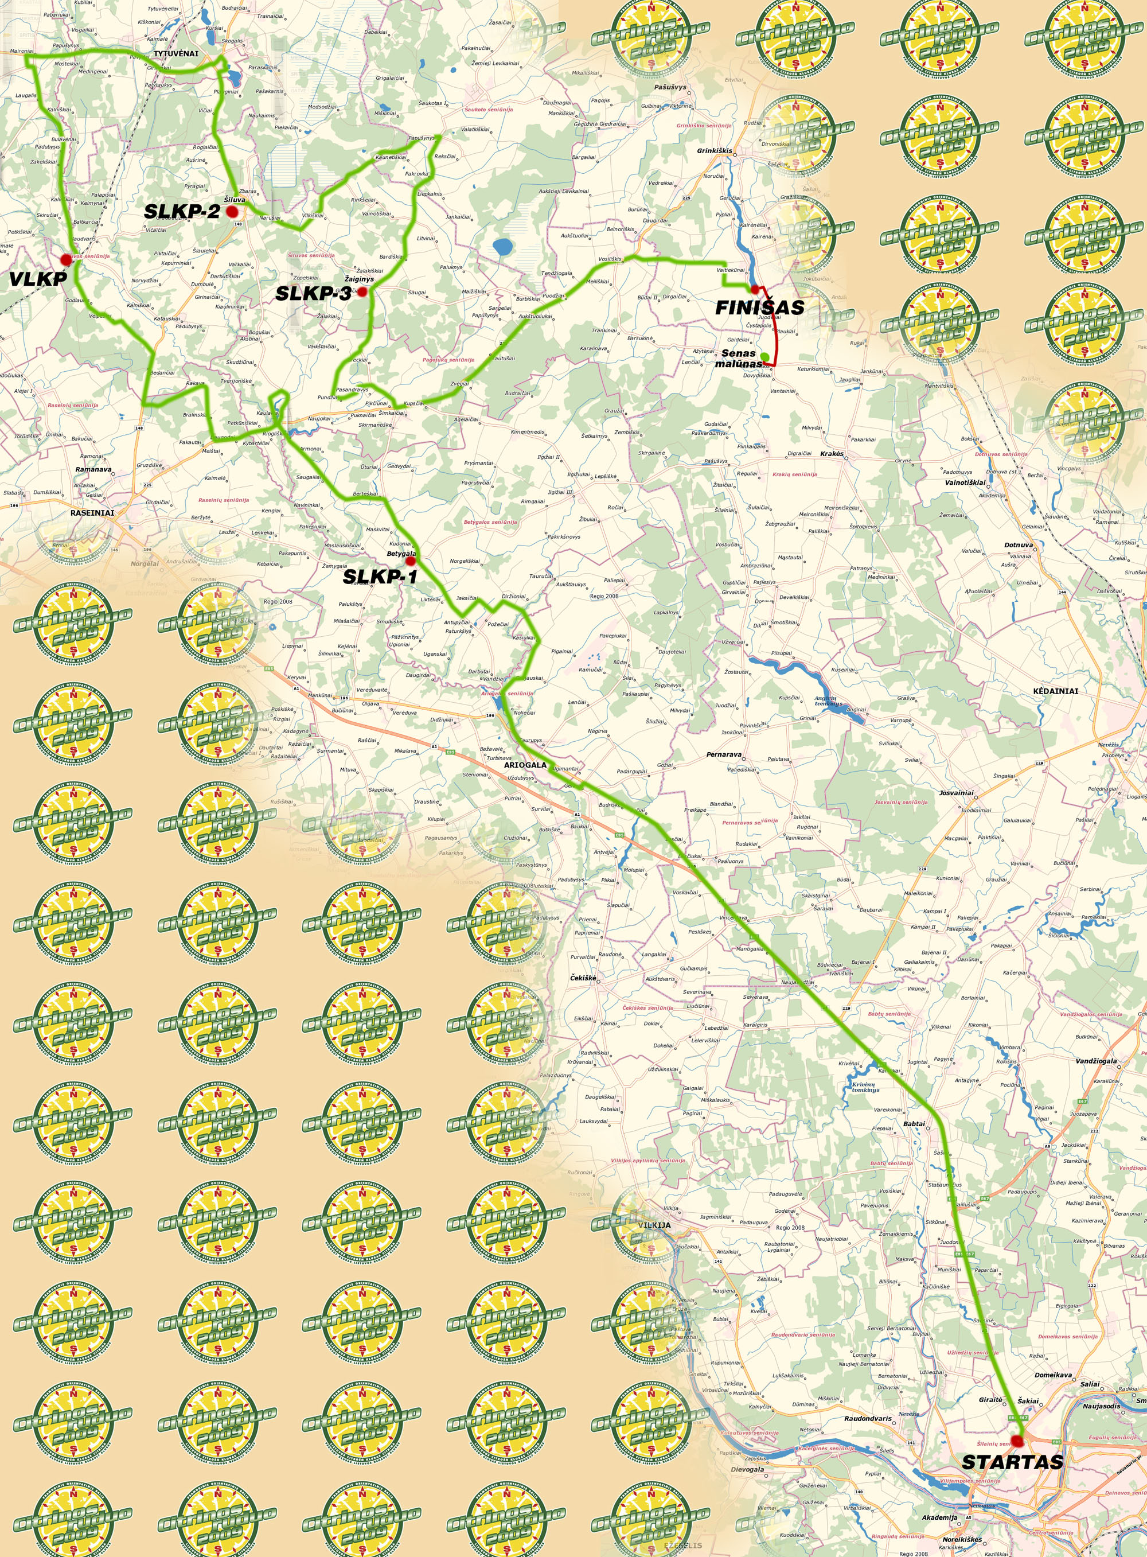Click the Domeikava place name
The image size is (1147, 1557).
coord(1054,1375)
